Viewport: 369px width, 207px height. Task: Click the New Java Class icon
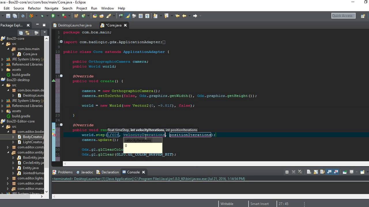[83, 16]
